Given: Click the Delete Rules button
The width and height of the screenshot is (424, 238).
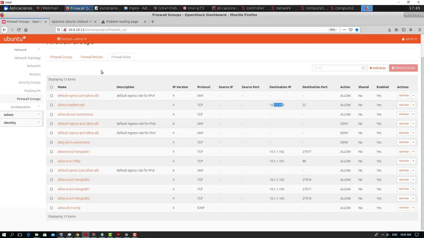Looking at the screenshot, I should (403, 68).
